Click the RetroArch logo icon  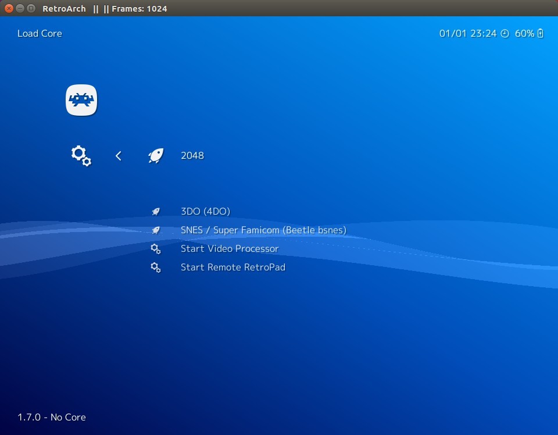(81, 99)
